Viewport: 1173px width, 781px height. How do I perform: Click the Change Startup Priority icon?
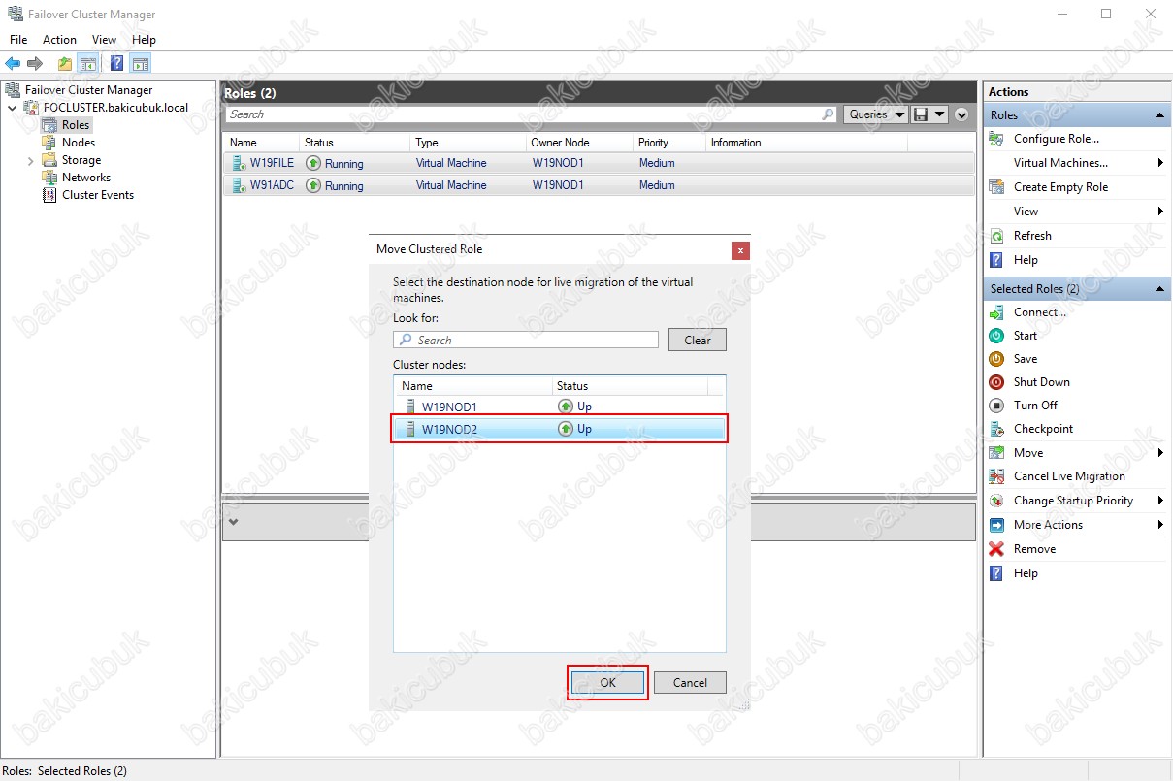[x=996, y=501]
